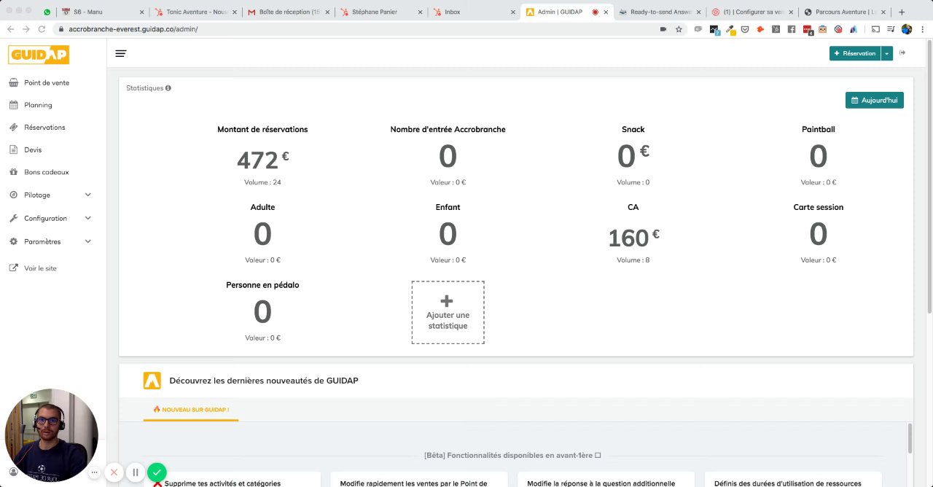Click the GUIDAP logo

point(38,55)
